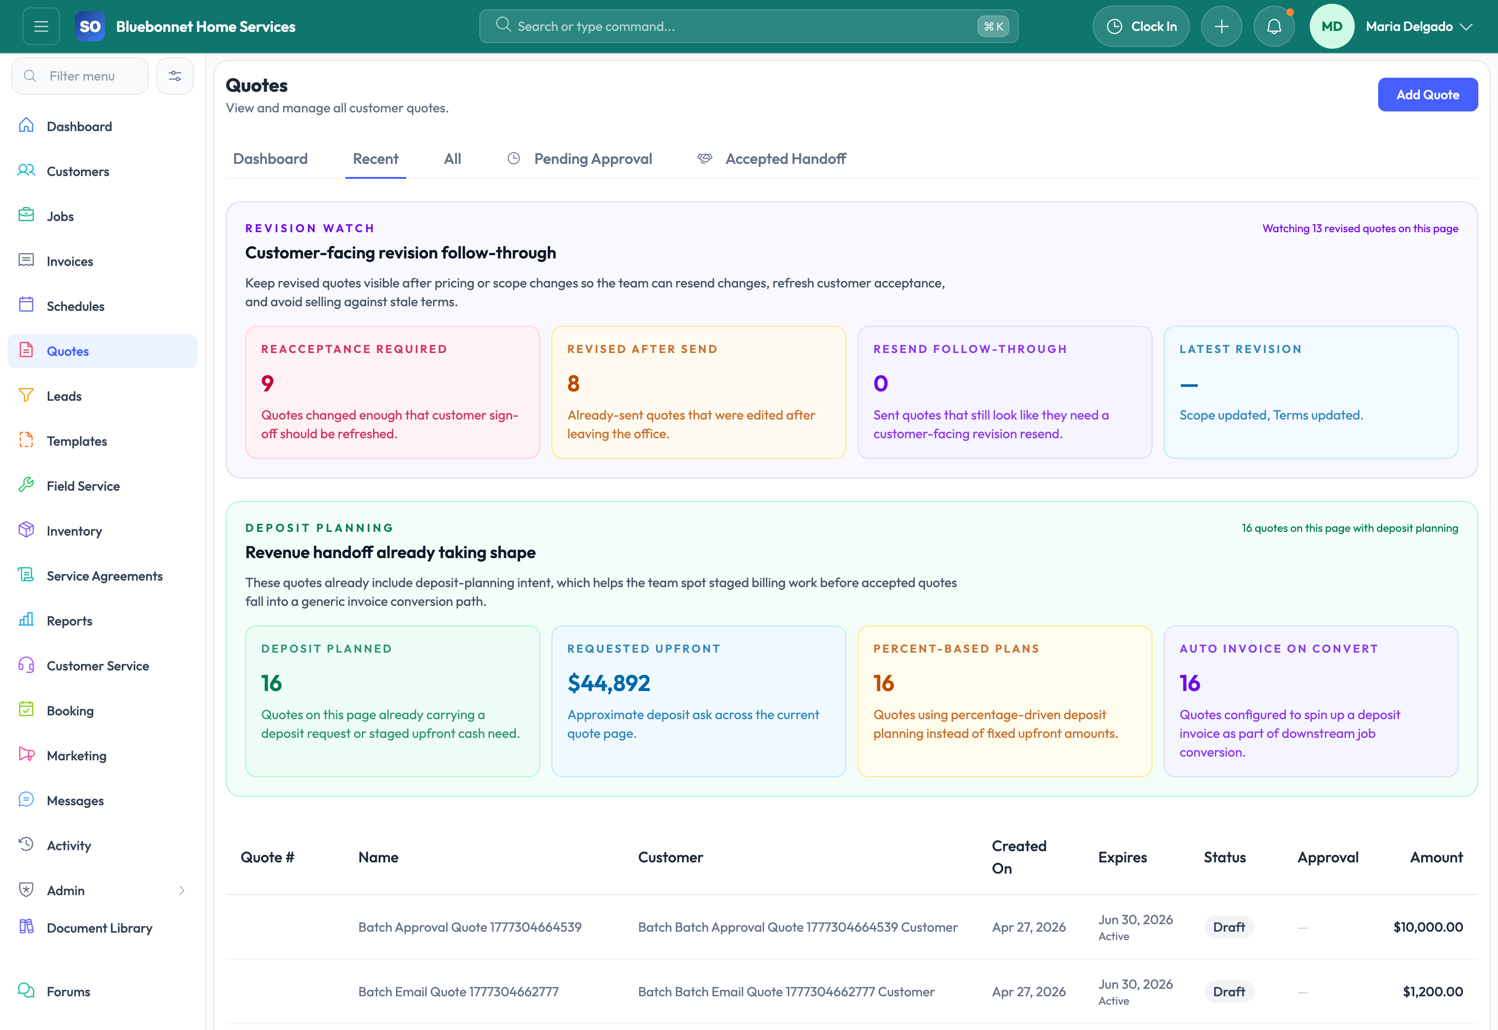Click the Filter menu input field
This screenshot has width=1498, height=1030.
(x=80, y=76)
